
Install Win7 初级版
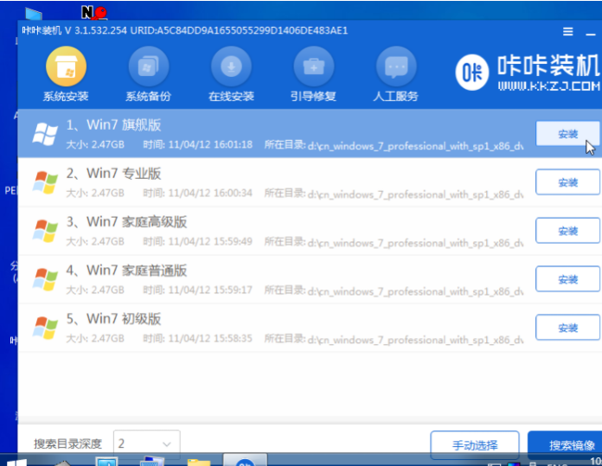567,328
